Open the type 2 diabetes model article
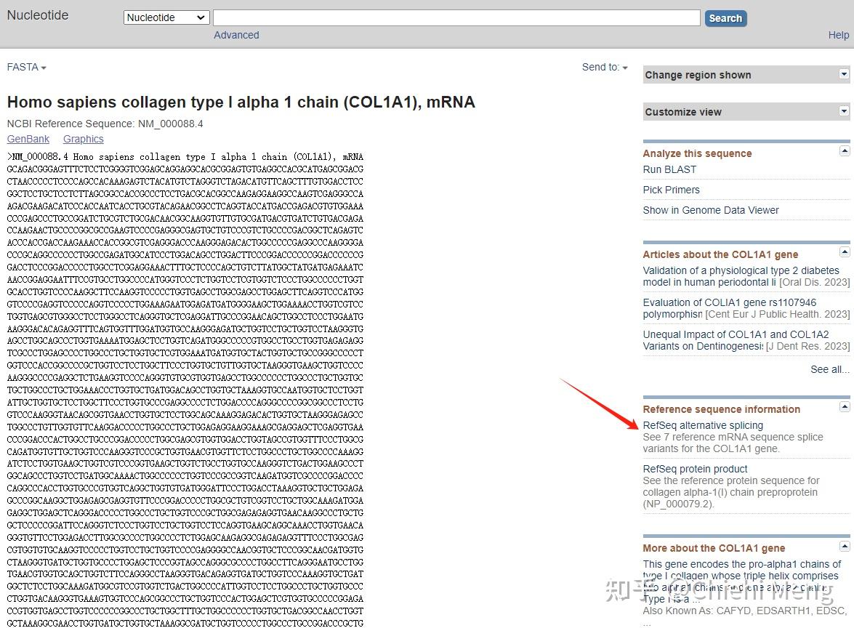This screenshot has width=854, height=628. coord(741,276)
